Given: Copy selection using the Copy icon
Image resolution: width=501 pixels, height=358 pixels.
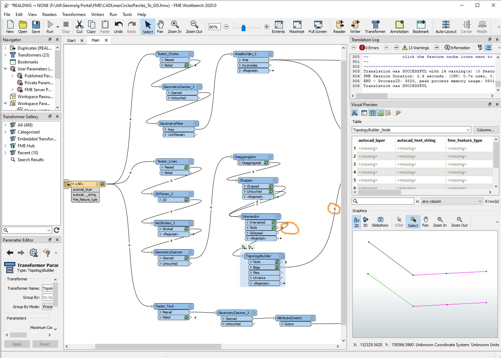Looking at the screenshot, I should pyautogui.click(x=91, y=27).
